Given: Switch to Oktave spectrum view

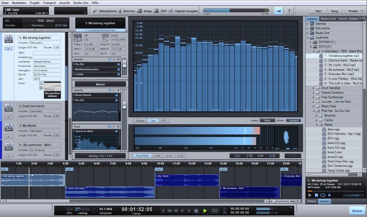Looking at the screenshot, I should point(140,121).
